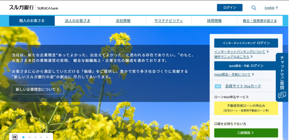The height and width of the screenshot is (140, 289).
Task: Open 操作マニュアルはこちら link
Action: point(233,57)
